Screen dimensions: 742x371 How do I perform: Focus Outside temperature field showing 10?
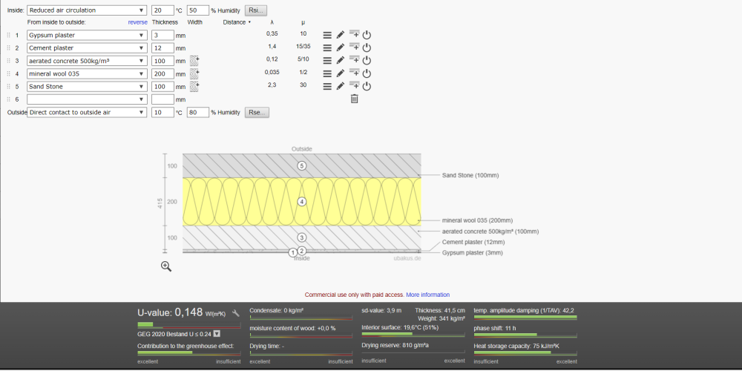click(x=162, y=112)
